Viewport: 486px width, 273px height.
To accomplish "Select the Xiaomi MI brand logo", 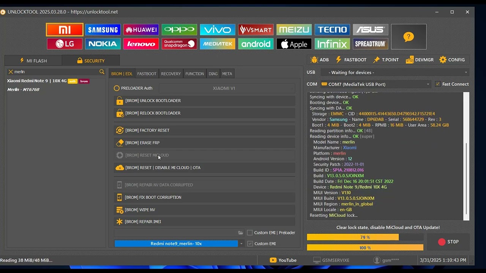I will click(x=65, y=30).
